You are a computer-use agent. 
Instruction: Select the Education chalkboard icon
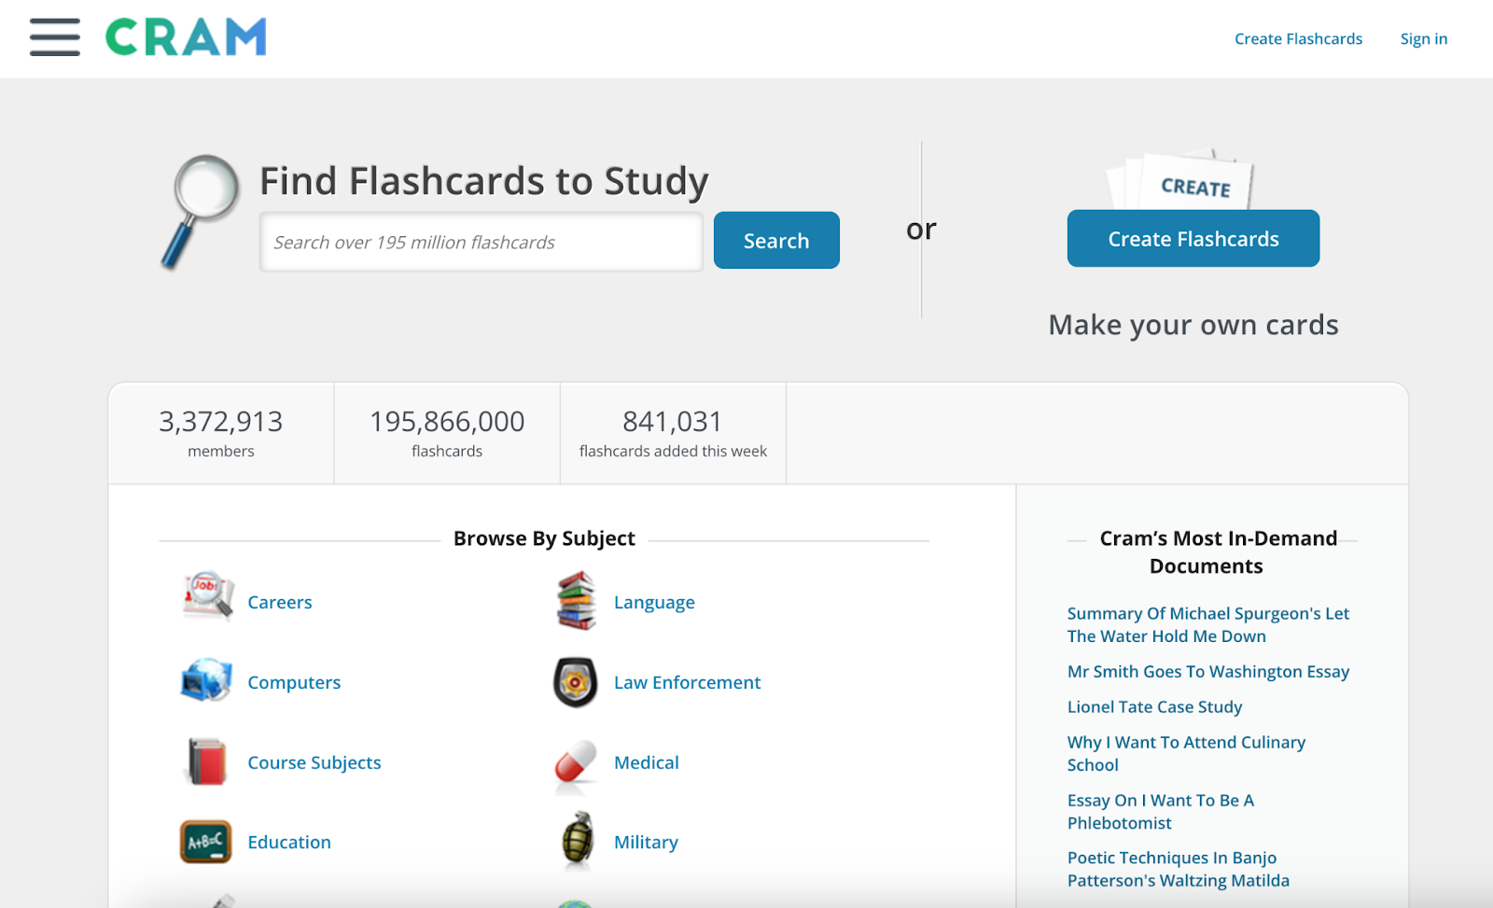(x=204, y=840)
